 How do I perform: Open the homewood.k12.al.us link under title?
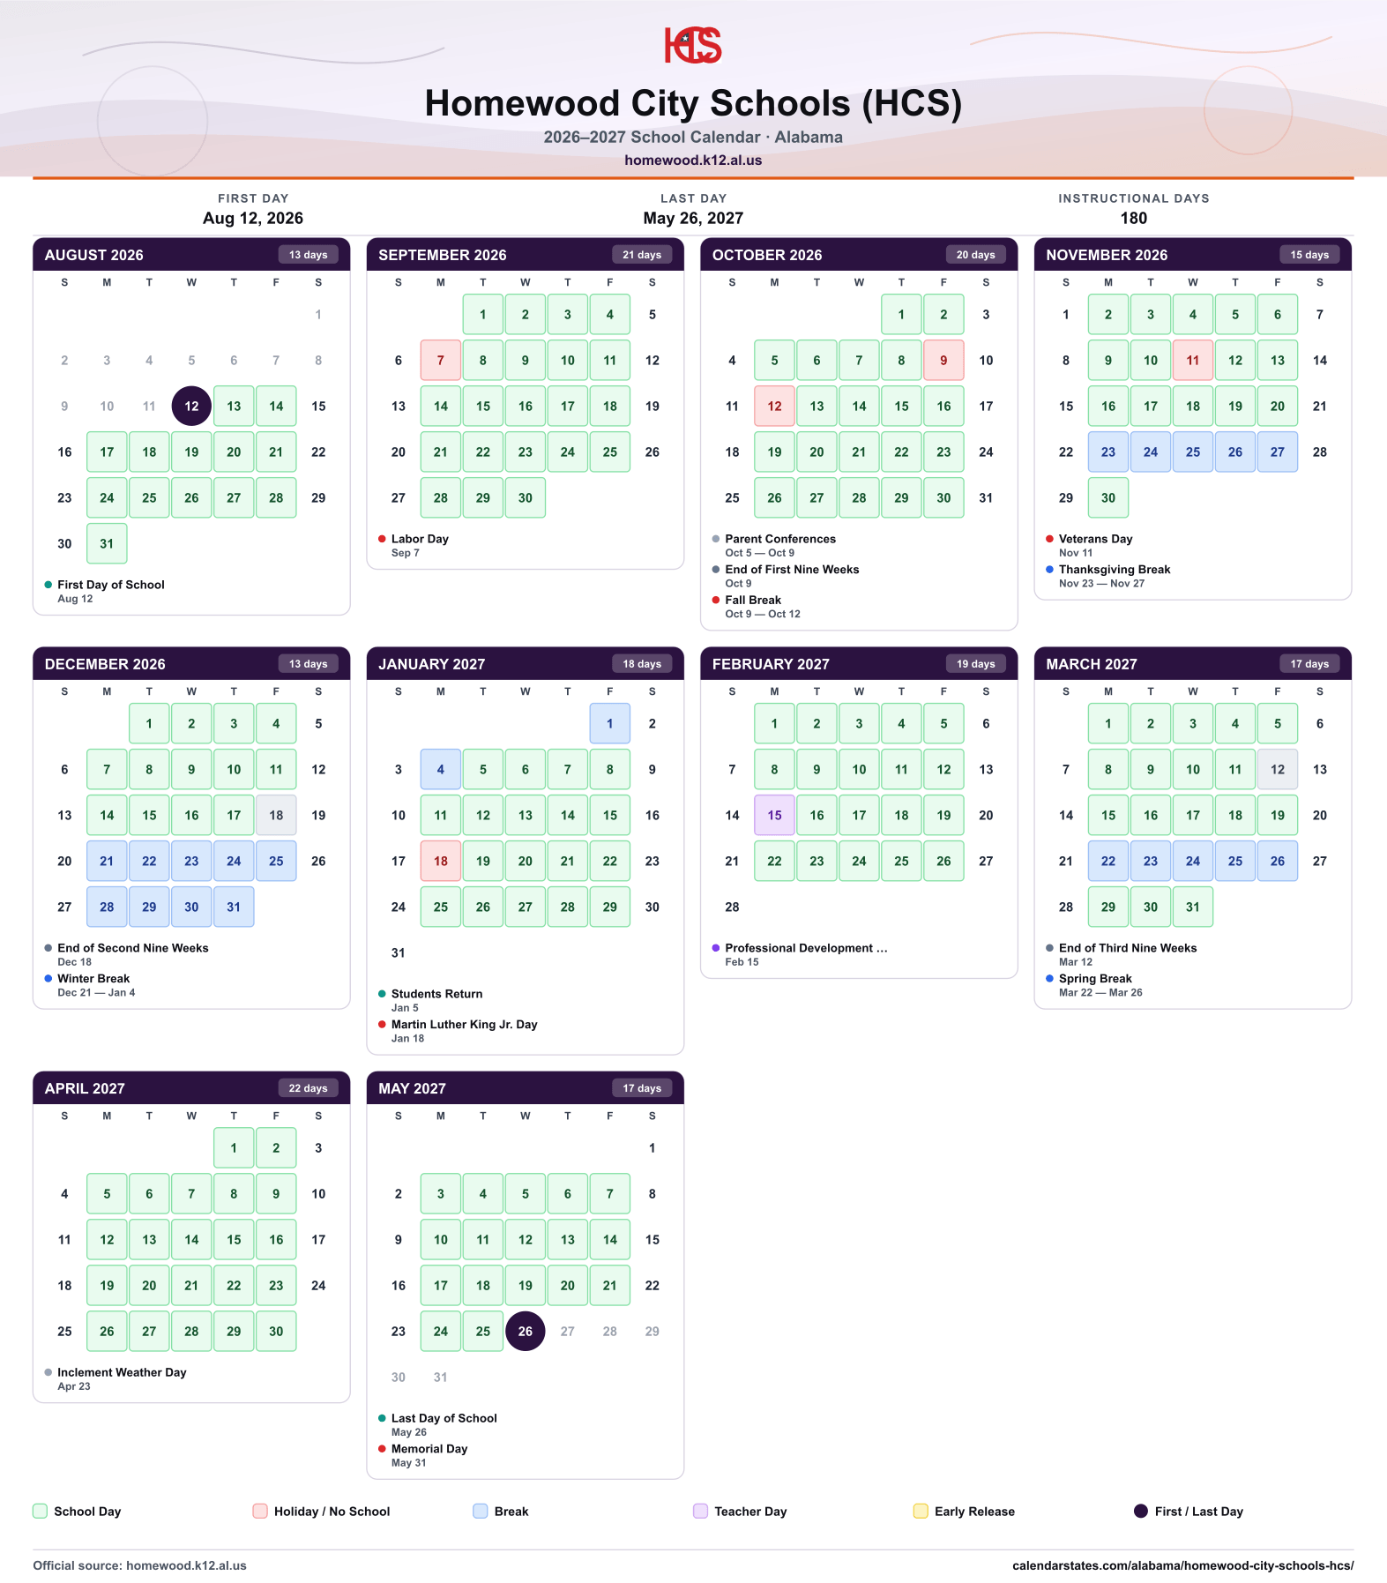[693, 161]
